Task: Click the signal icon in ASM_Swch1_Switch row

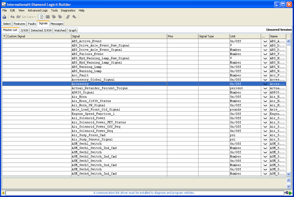Action: pos(265,144)
